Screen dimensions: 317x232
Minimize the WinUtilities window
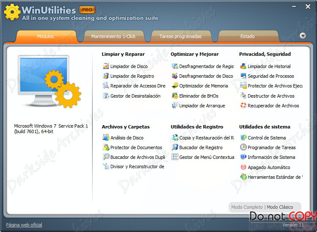coord(294,6)
